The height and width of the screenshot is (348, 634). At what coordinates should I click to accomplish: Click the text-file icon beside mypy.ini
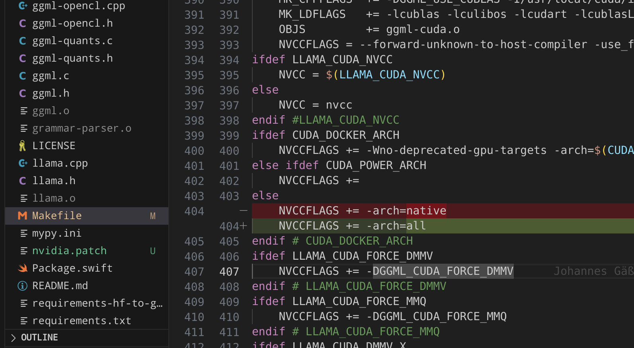coord(24,233)
